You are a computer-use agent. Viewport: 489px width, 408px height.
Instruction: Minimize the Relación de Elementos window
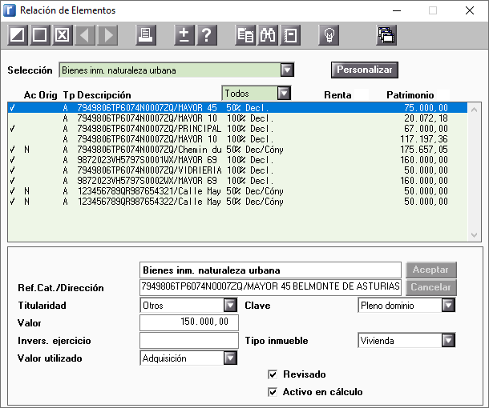397,10
